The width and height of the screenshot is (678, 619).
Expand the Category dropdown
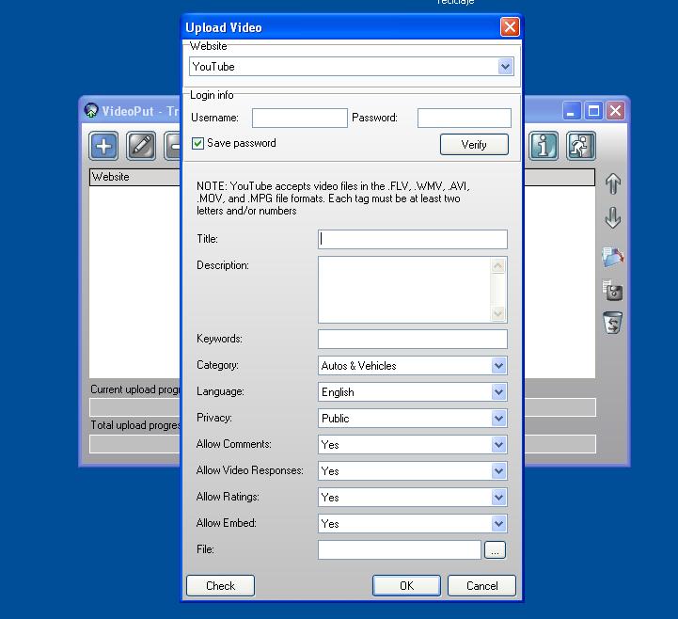coord(413,366)
